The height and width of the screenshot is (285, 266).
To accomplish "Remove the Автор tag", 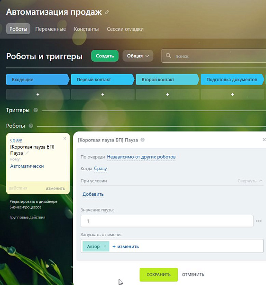I will (105, 246).
